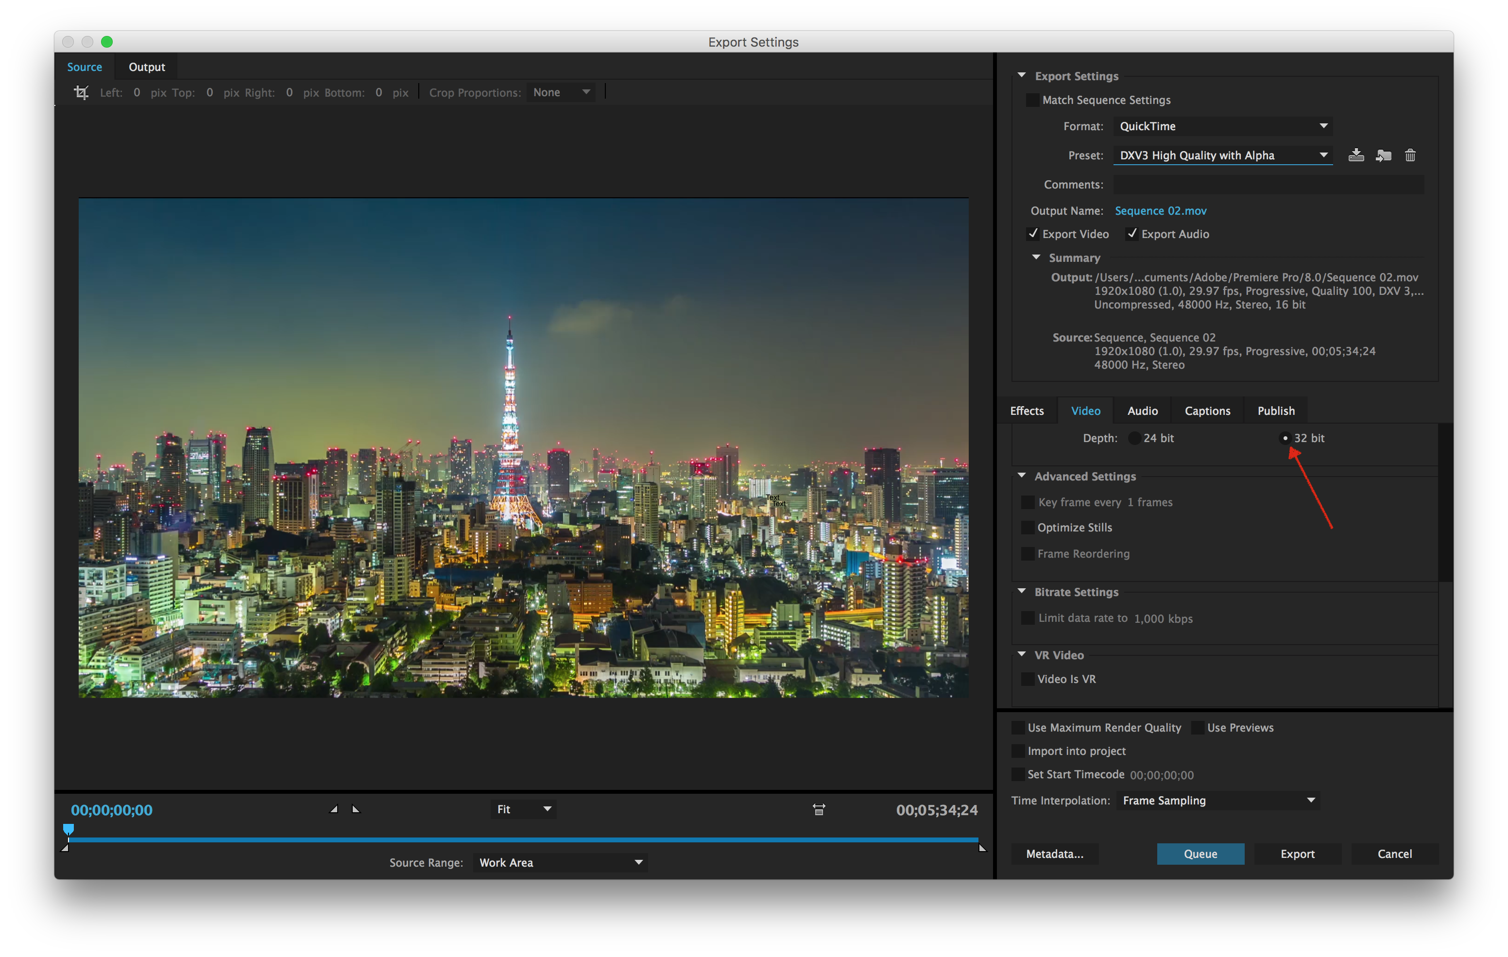Open the Format QuickTime dropdown
This screenshot has width=1508, height=957.
point(1222,126)
